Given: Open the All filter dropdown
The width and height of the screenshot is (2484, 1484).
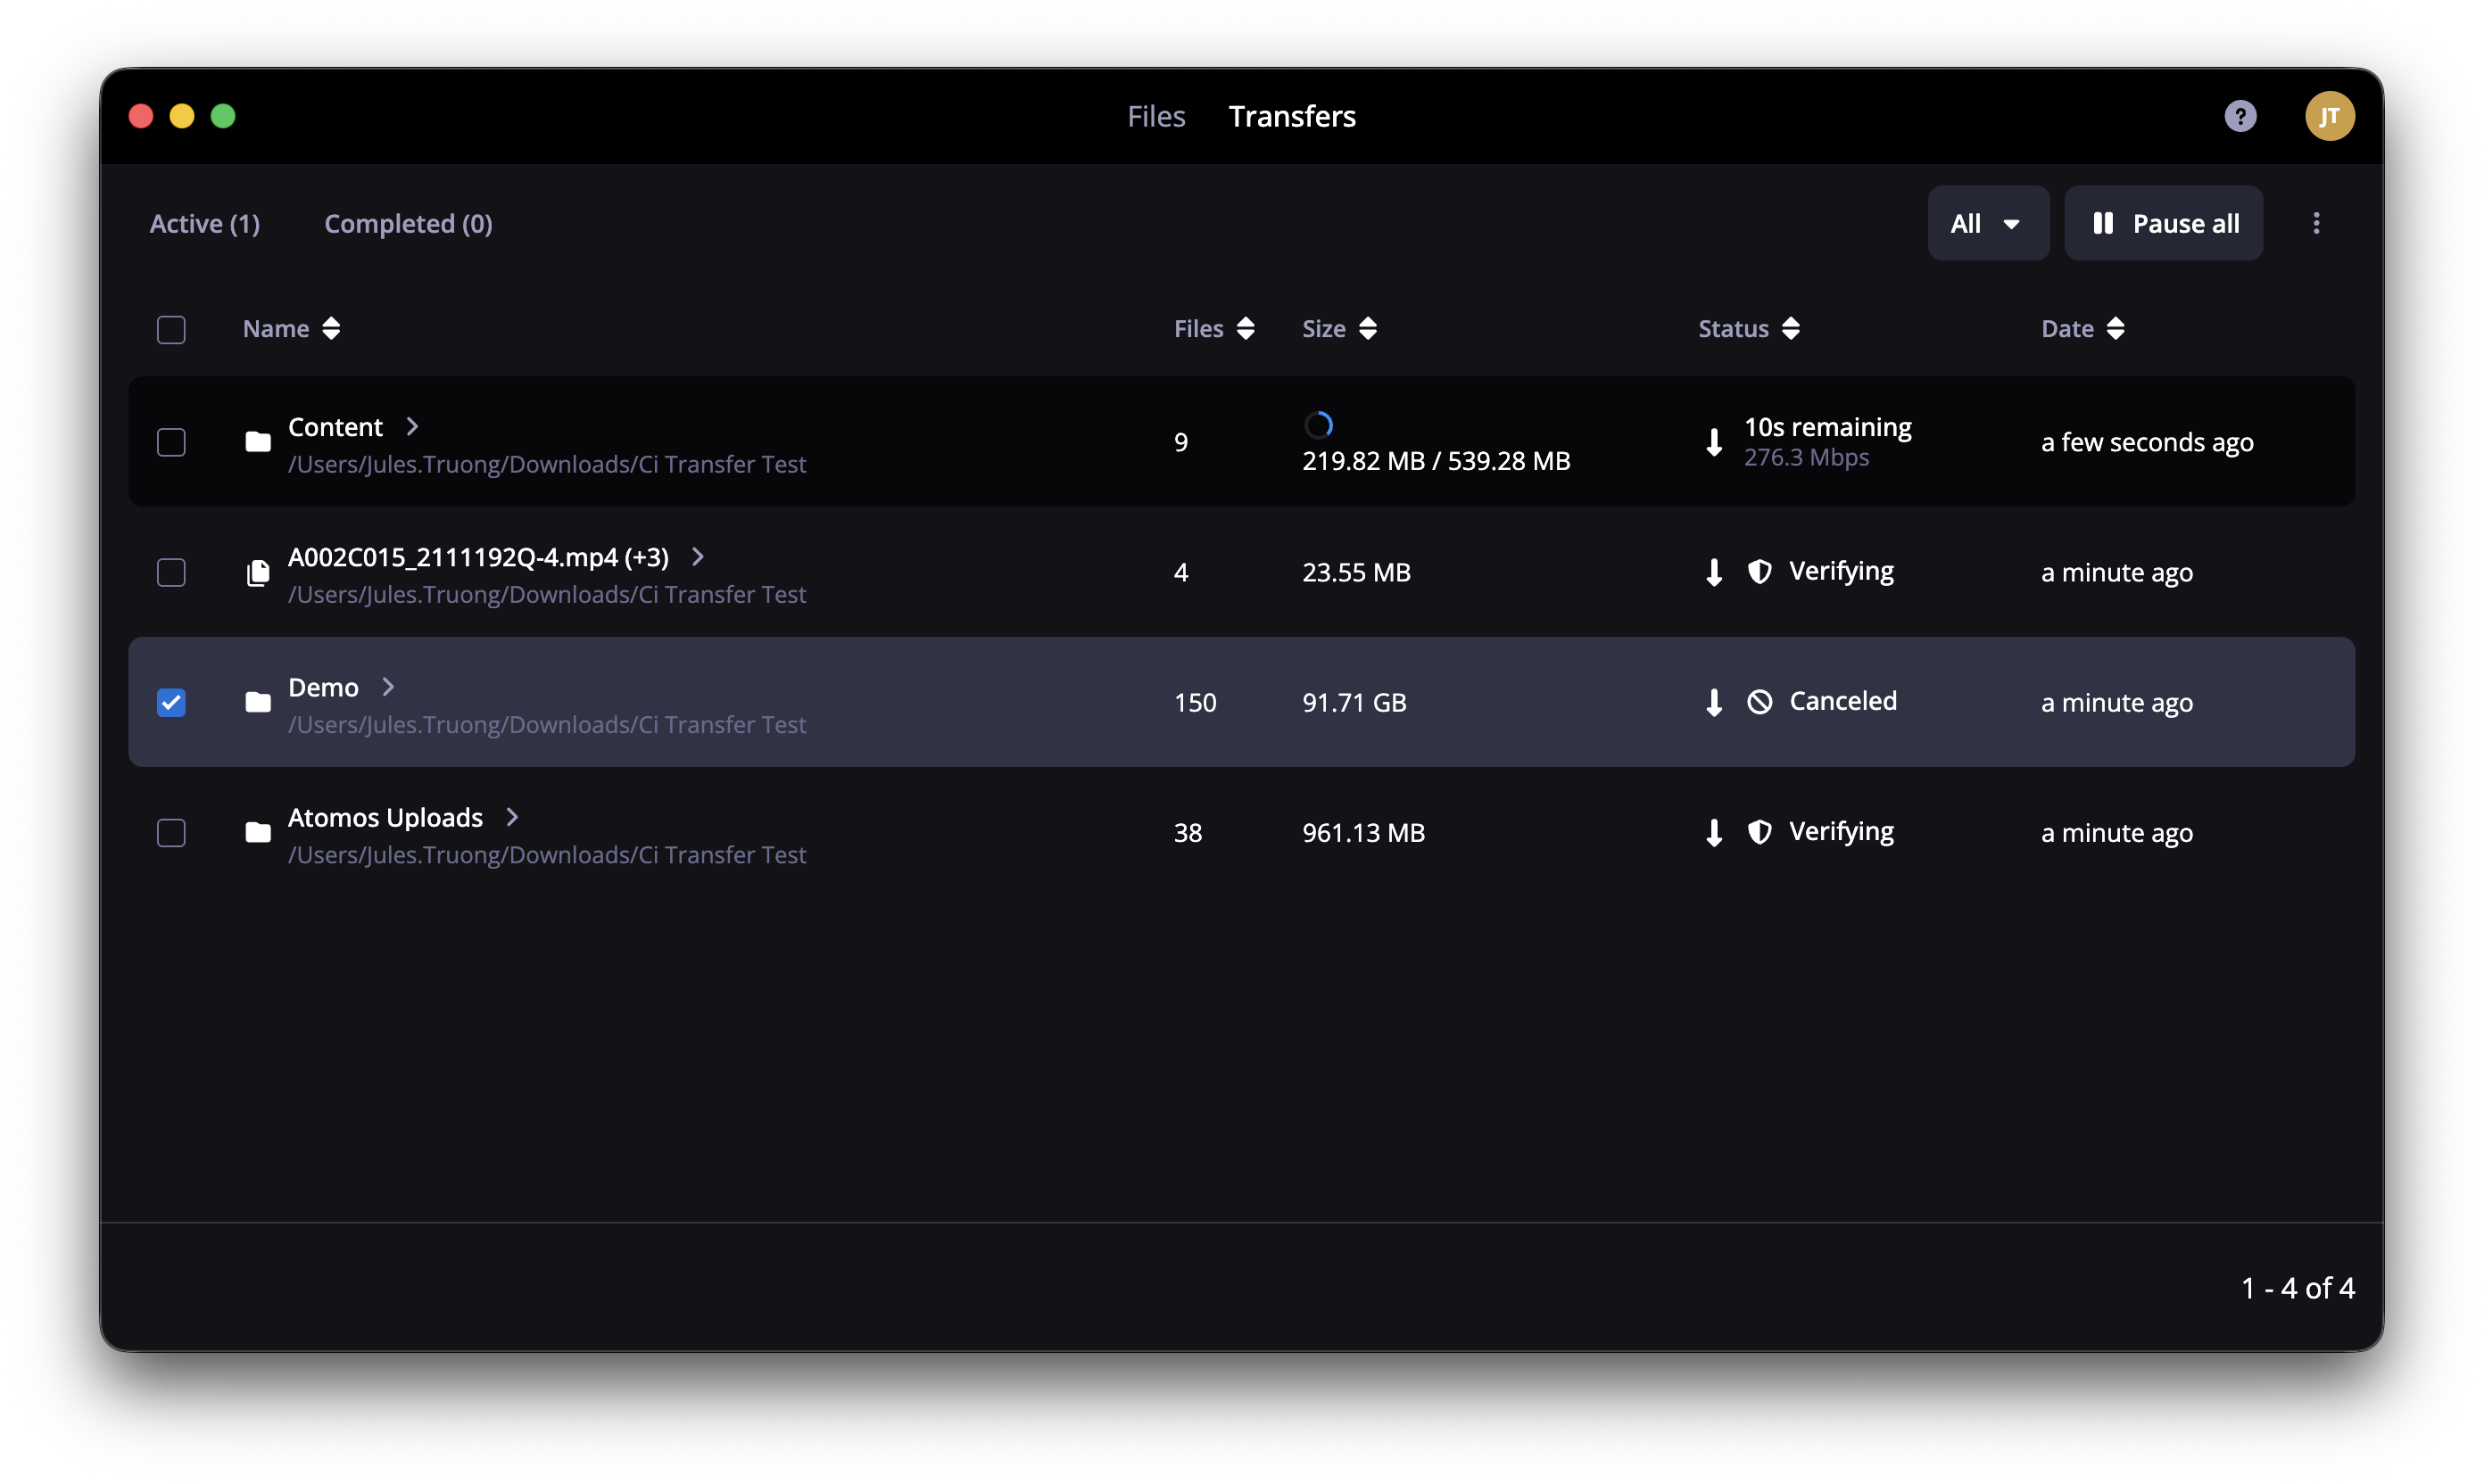Looking at the screenshot, I should point(1988,223).
